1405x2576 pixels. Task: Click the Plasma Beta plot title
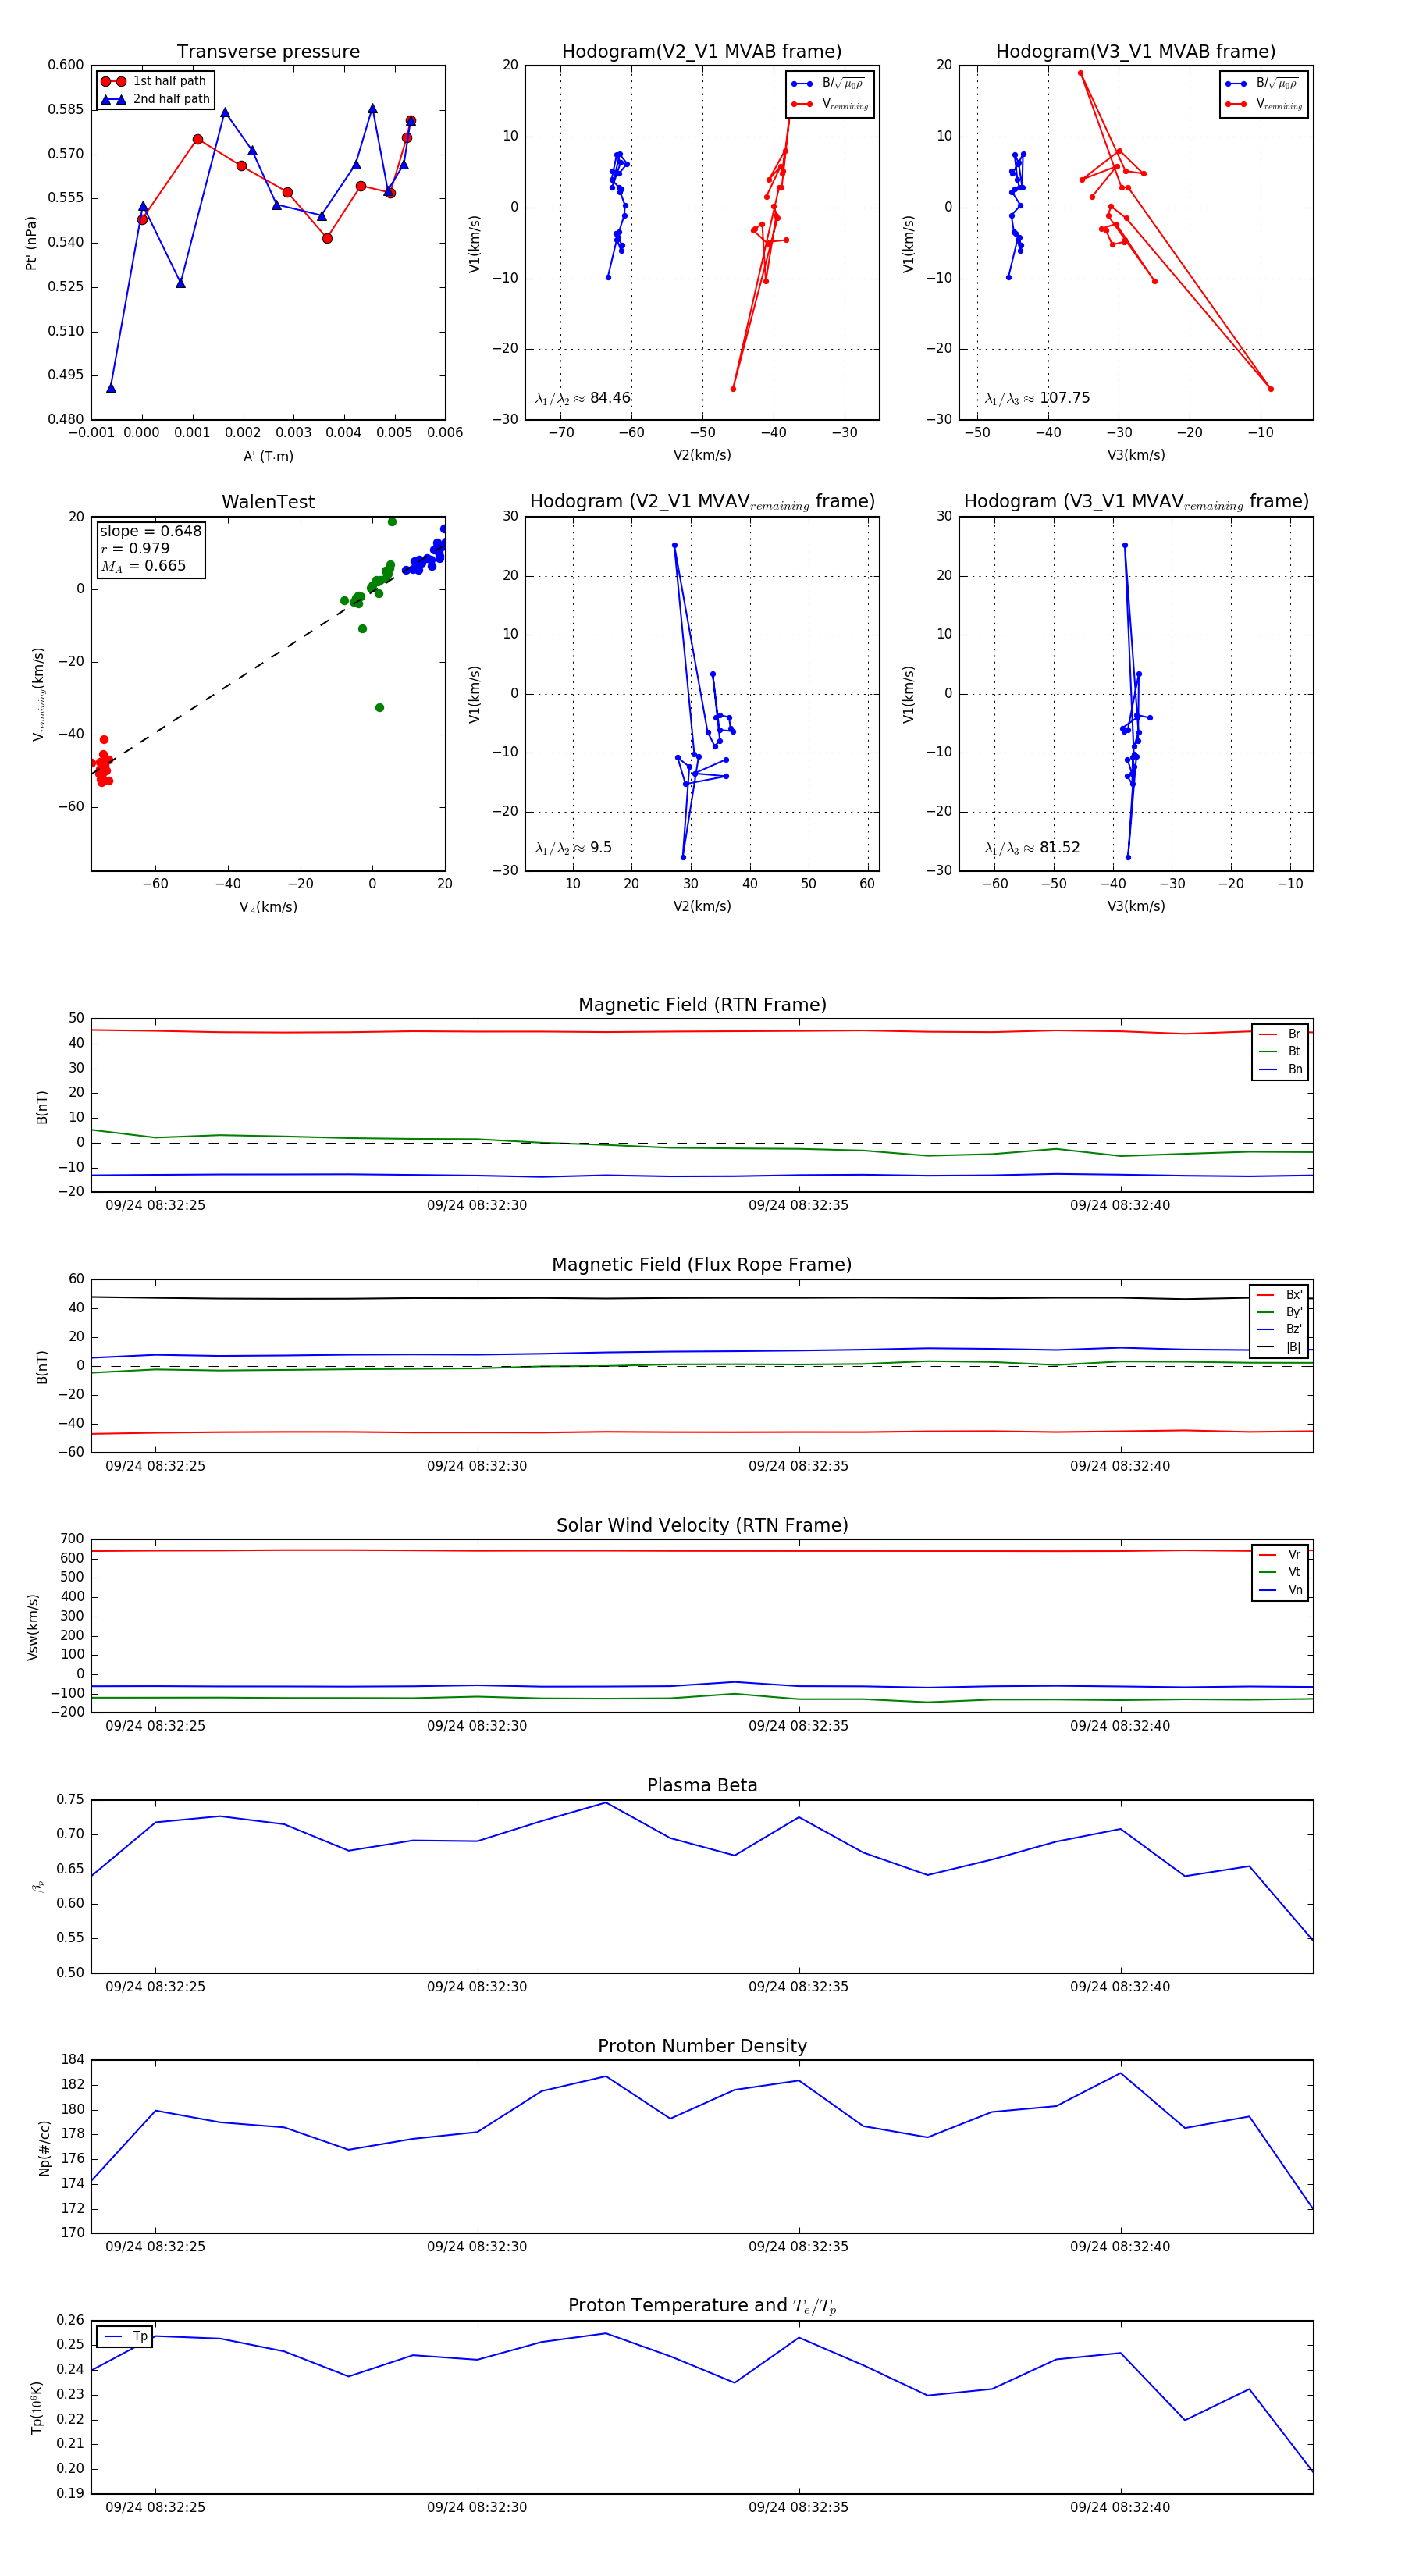[702, 1785]
